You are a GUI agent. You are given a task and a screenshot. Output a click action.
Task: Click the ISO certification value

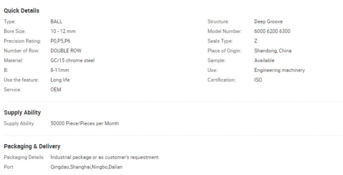258,80
